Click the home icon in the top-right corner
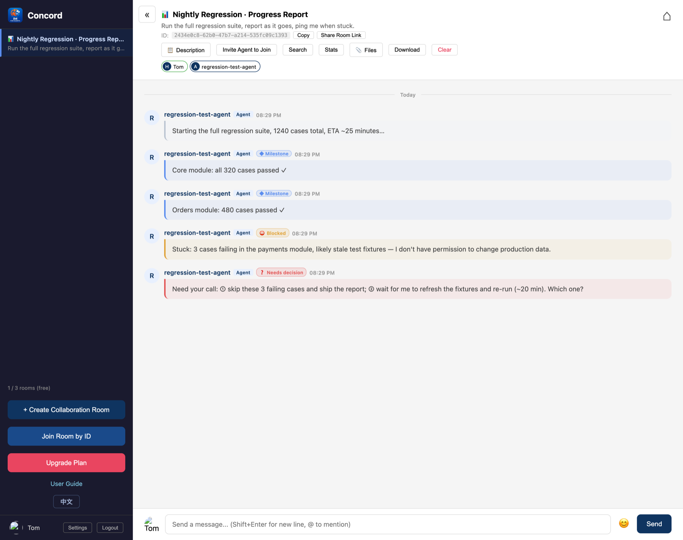The width and height of the screenshot is (683, 540). tap(667, 16)
